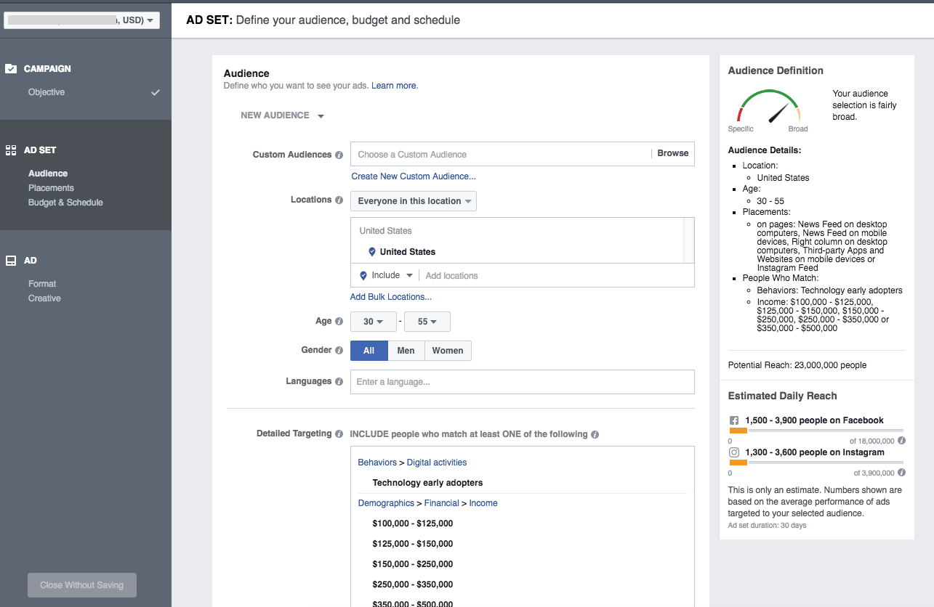The width and height of the screenshot is (934, 607).
Task: Click the Enter a language field
Action: (x=522, y=382)
